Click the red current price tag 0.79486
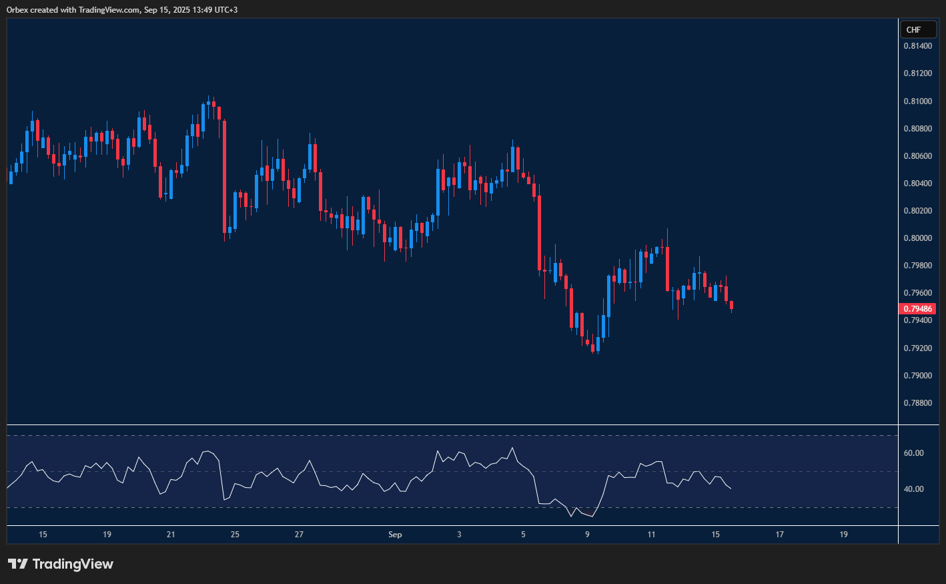Screen dimensions: 946x584 918,308
